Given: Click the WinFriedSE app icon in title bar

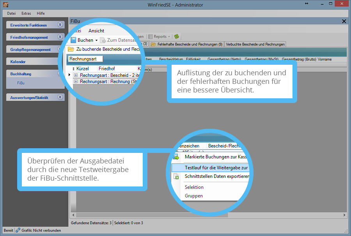Looking at the screenshot, I should [5, 4].
